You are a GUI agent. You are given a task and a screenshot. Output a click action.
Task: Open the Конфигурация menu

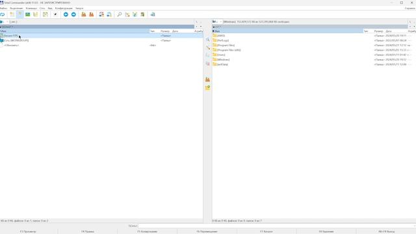point(64,8)
